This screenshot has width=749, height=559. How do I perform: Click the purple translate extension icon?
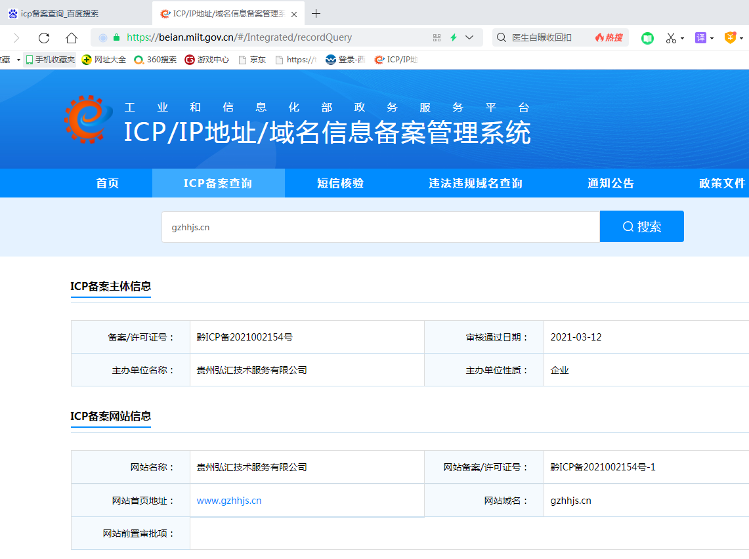point(700,37)
